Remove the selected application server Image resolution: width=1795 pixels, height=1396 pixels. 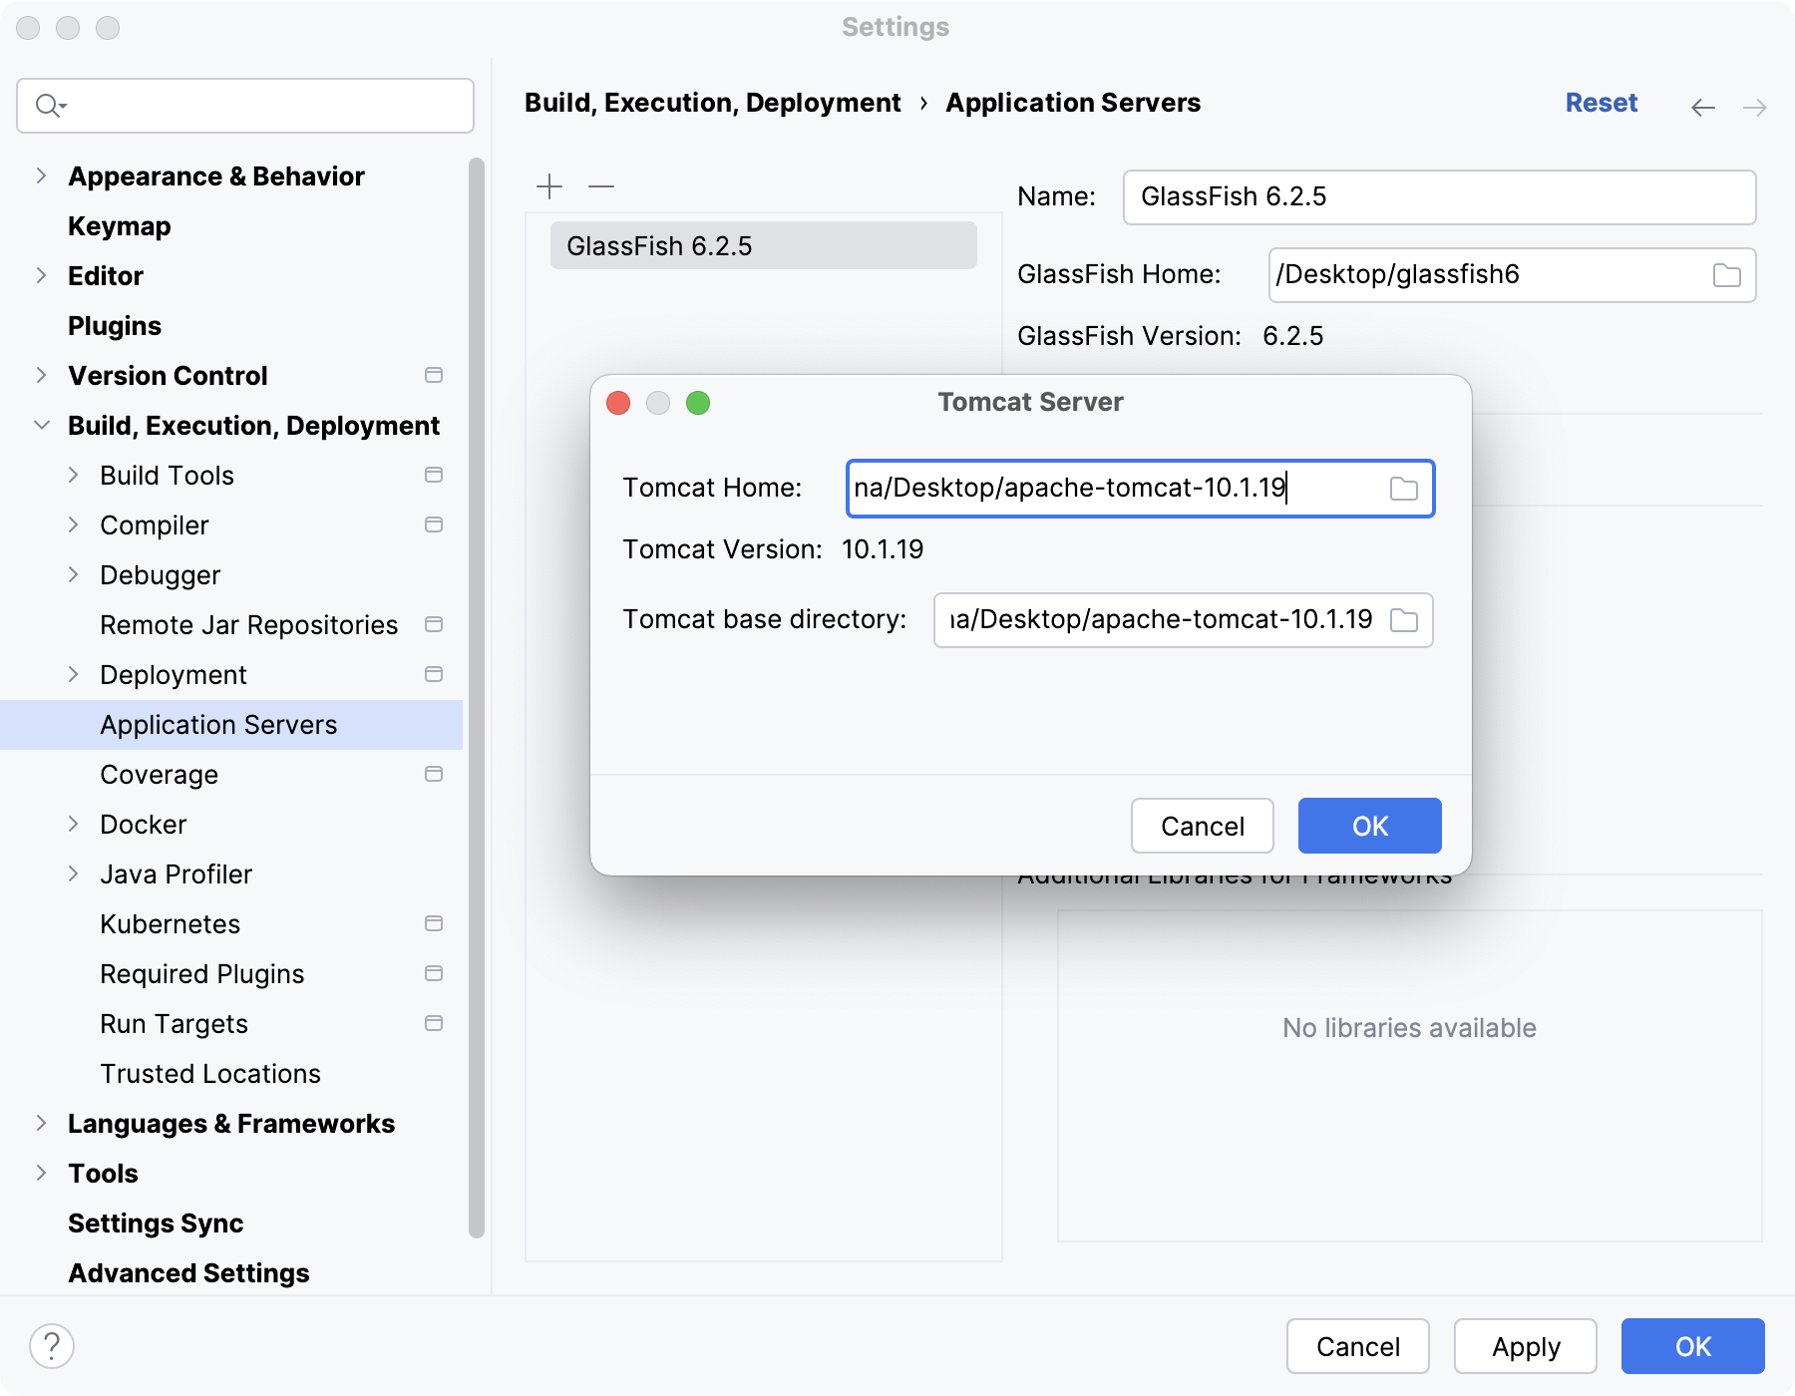599,186
